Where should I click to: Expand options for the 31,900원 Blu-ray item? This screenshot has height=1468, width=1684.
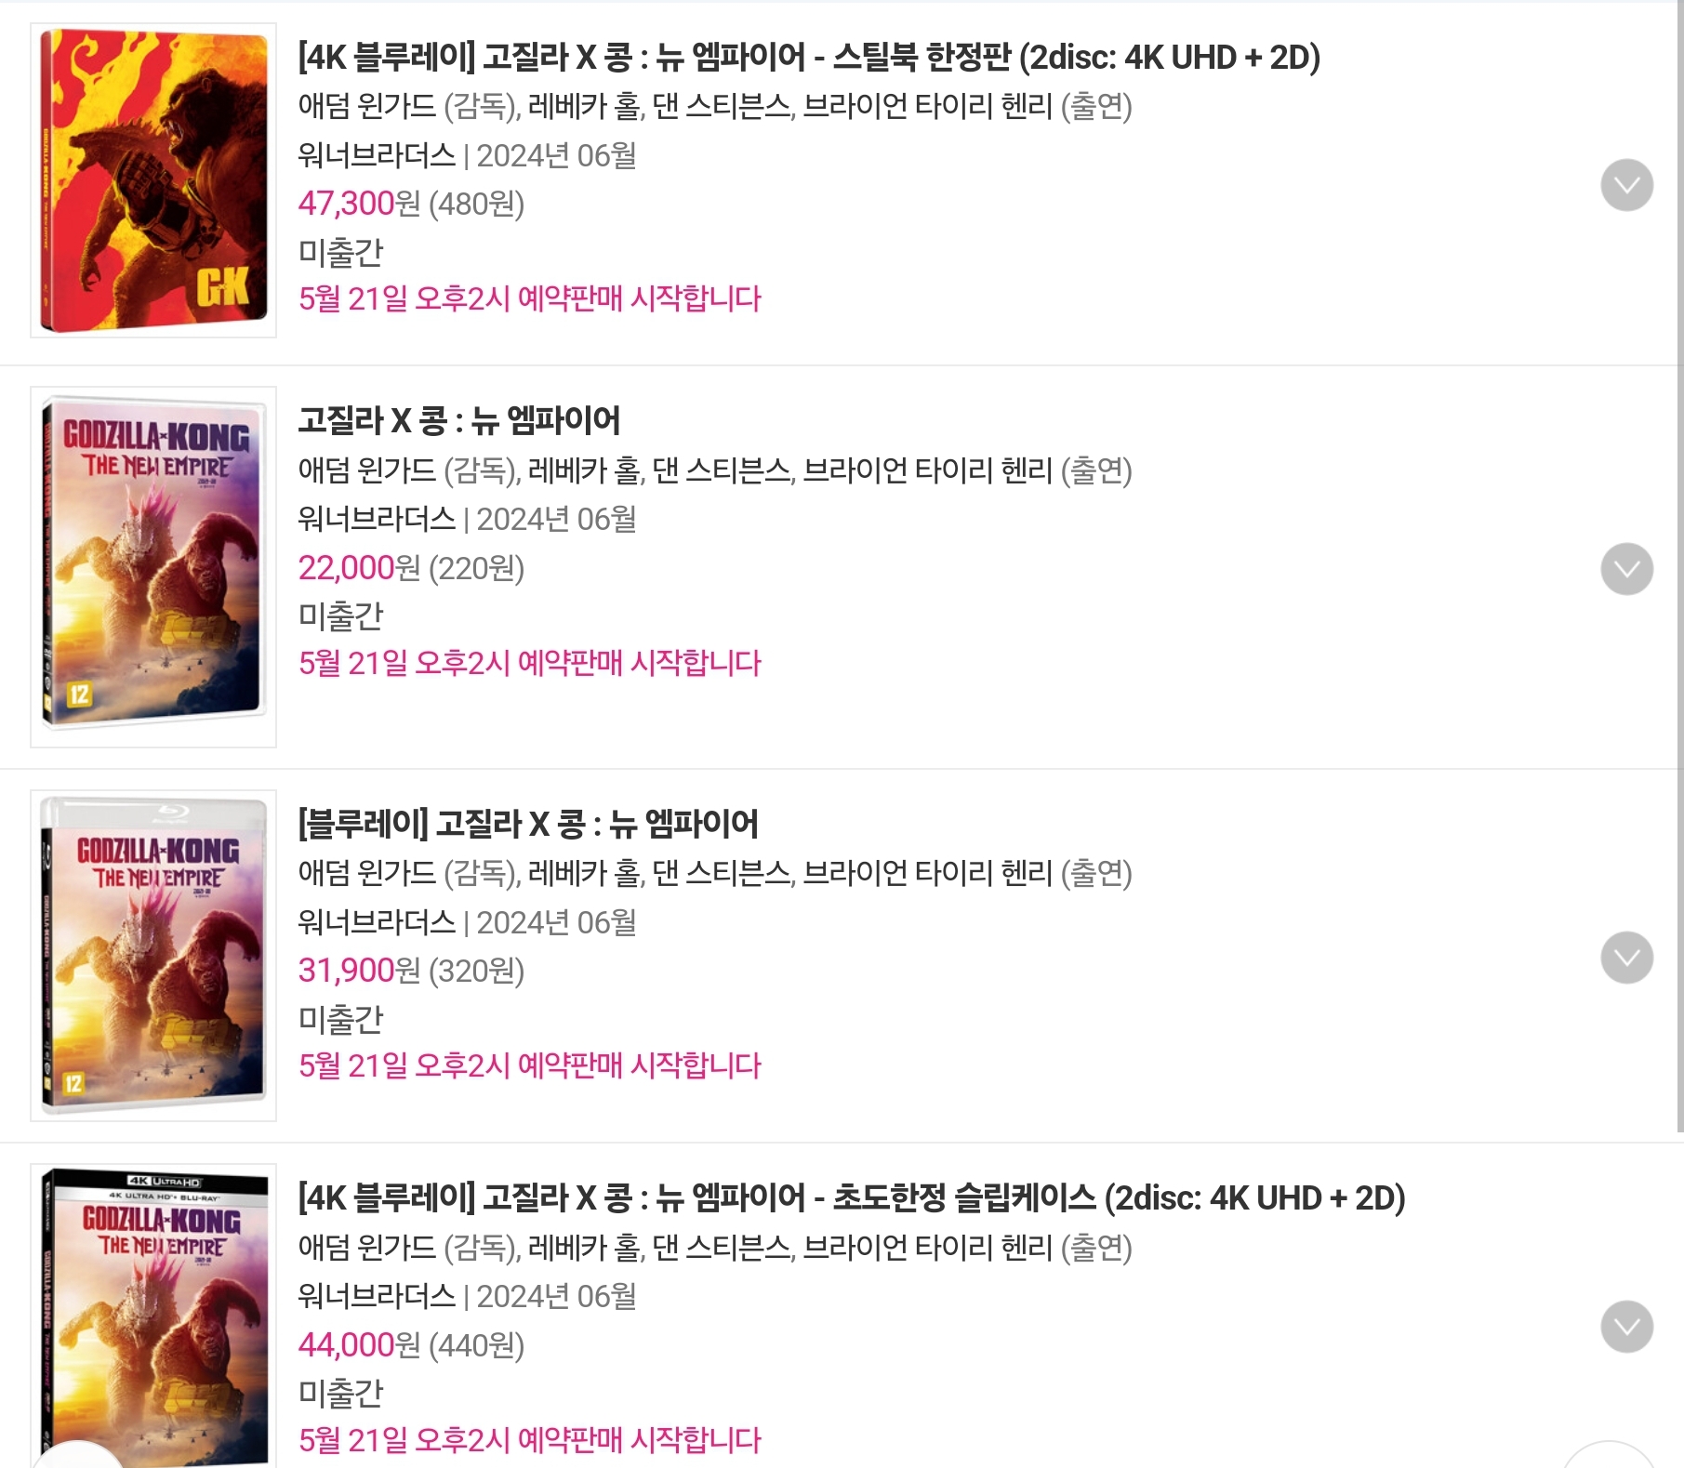1626,957
